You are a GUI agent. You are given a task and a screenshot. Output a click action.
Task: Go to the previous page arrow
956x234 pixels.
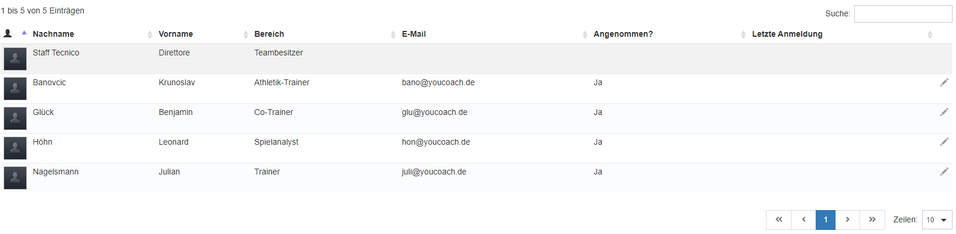803,220
